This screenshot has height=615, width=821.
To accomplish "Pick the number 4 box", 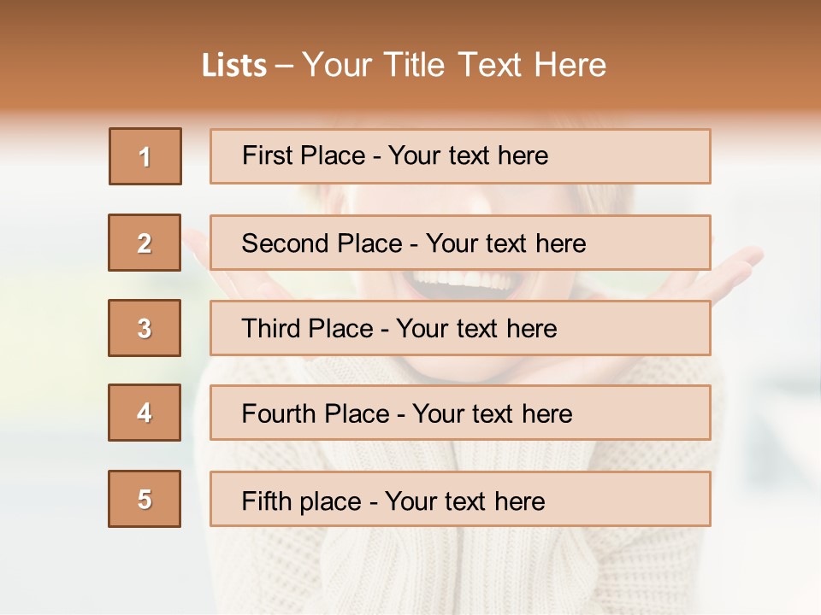I will 145,413.
